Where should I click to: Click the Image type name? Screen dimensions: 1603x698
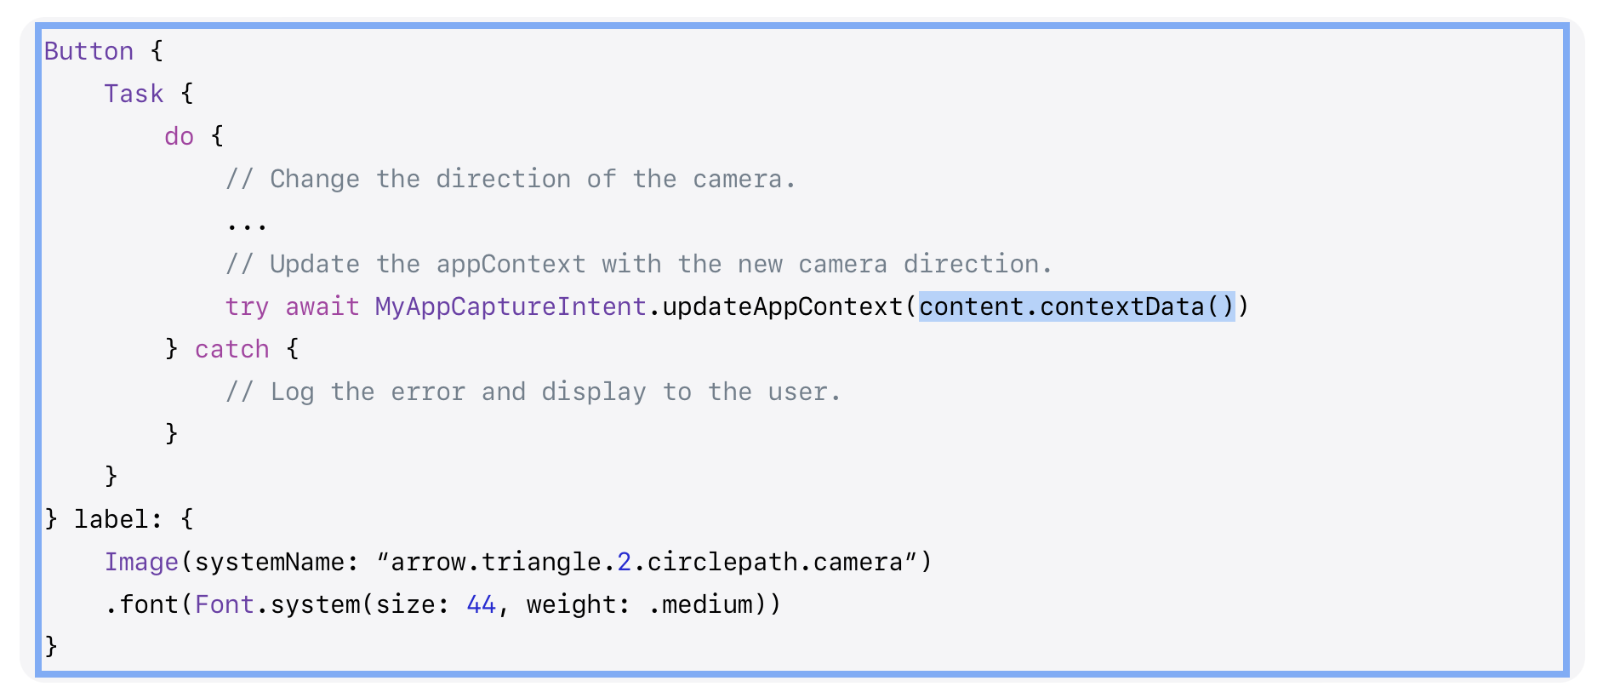coord(141,562)
